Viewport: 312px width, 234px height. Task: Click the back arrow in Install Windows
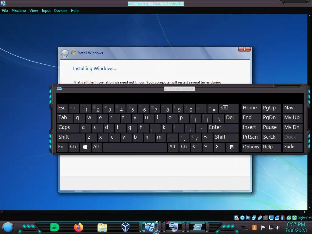pyautogui.click(x=65, y=53)
